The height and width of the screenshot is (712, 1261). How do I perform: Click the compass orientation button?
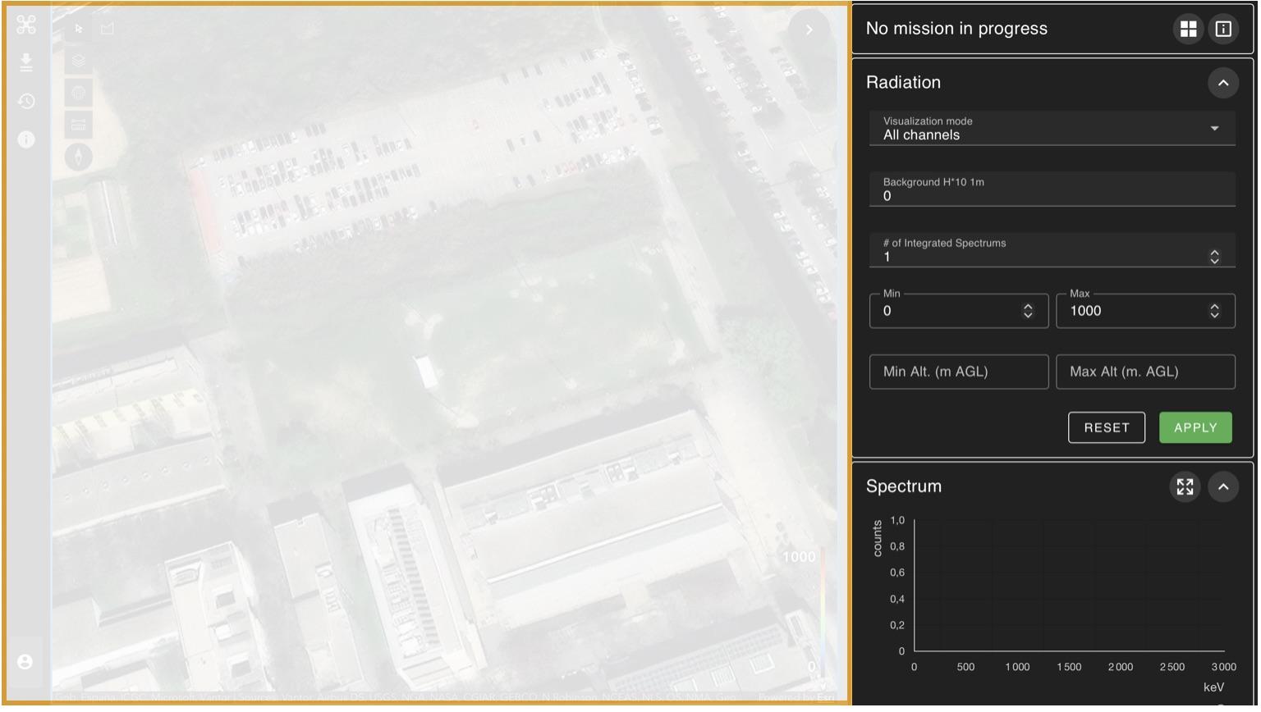click(x=79, y=157)
